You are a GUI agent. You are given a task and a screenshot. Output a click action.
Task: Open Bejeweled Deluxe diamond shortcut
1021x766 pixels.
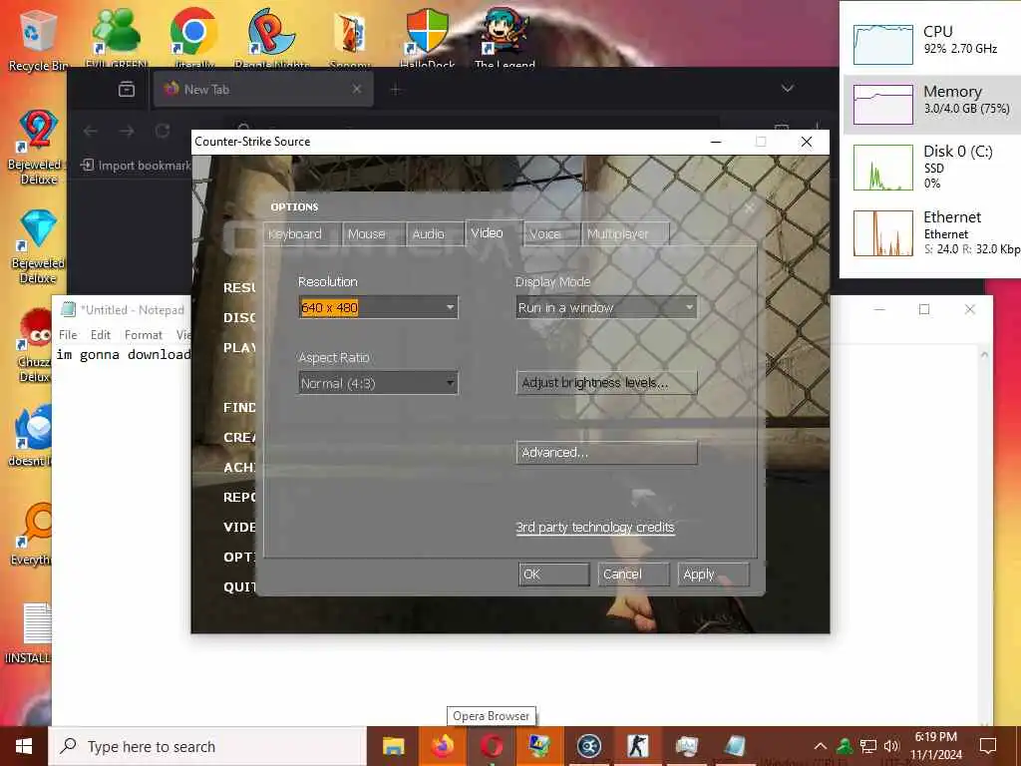click(x=38, y=246)
